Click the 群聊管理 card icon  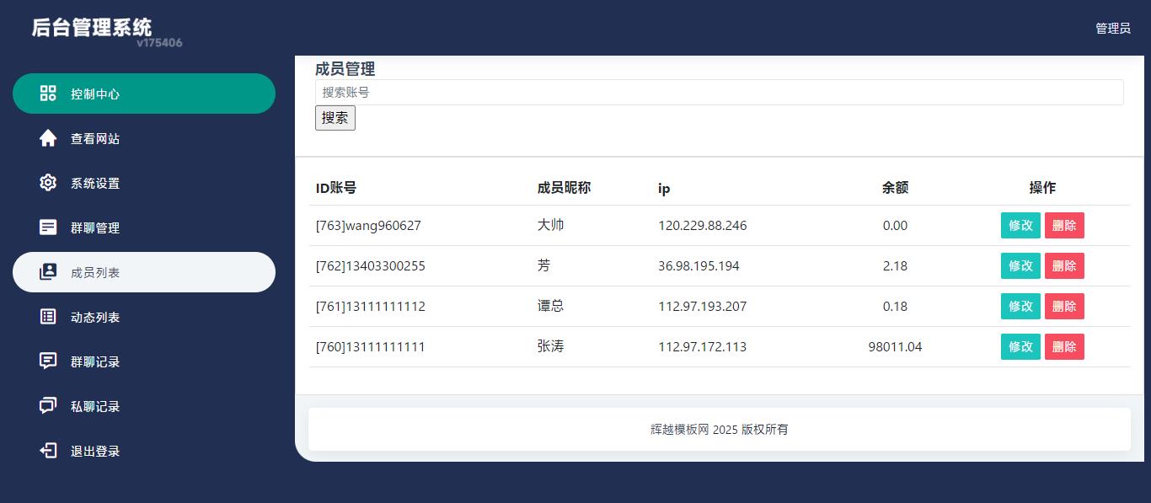[x=48, y=227]
